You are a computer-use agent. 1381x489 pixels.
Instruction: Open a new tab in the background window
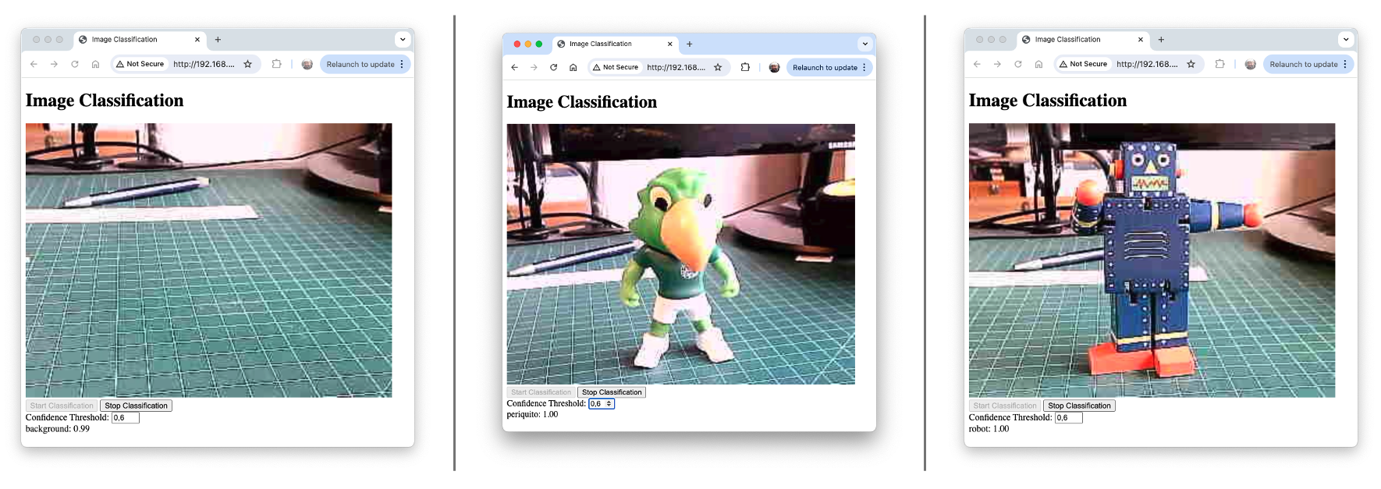[x=218, y=40]
